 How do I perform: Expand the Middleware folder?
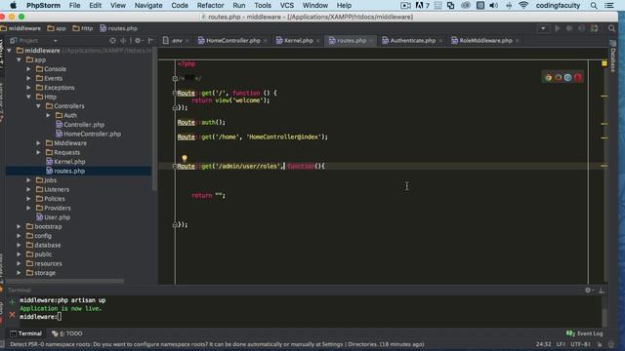pyautogui.click(x=38, y=143)
